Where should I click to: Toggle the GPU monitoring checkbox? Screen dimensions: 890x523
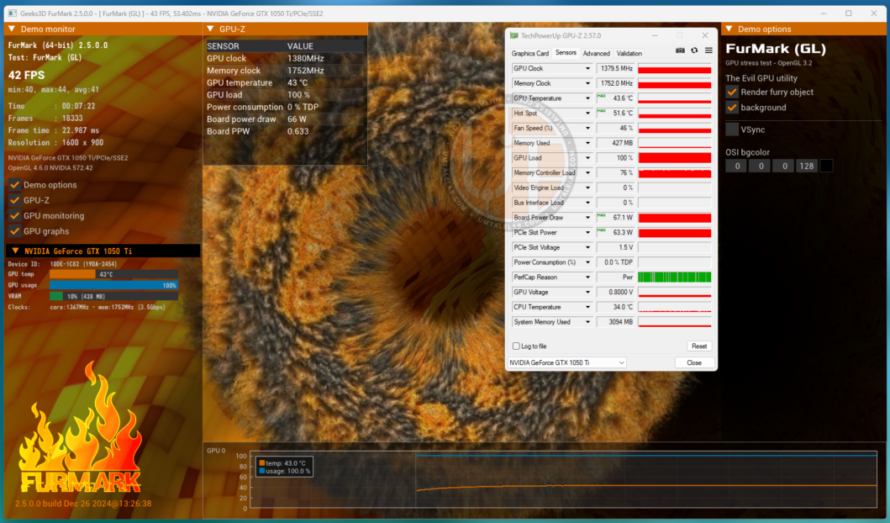[x=15, y=216]
